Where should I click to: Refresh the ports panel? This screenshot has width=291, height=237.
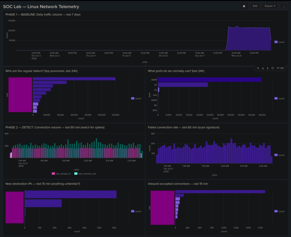(x=272, y=68)
